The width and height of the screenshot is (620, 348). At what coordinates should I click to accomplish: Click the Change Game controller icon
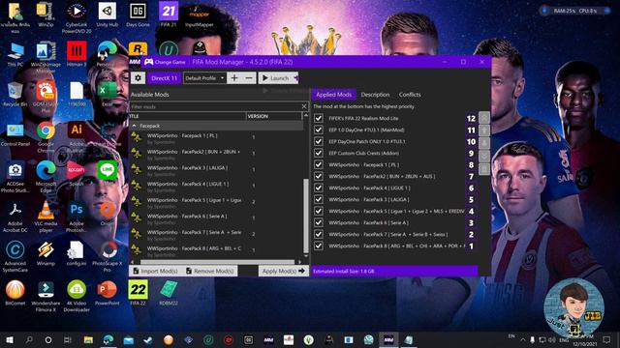pyautogui.click(x=148, y=62)
